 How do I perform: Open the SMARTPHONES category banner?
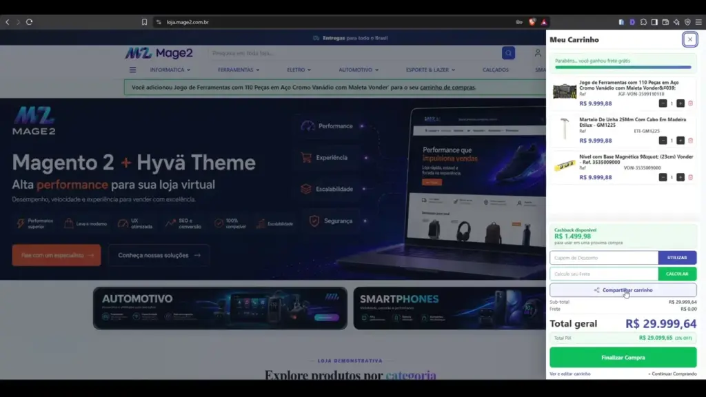[450, 308]
